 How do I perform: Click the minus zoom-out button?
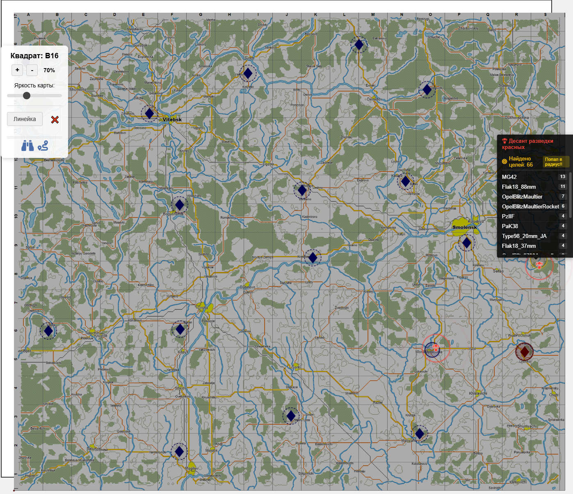(32, 70)
